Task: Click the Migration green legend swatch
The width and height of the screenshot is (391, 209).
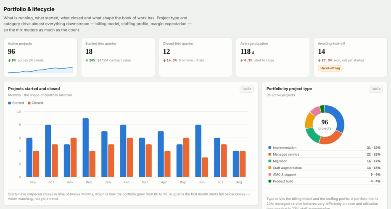Action: [269, 161]
